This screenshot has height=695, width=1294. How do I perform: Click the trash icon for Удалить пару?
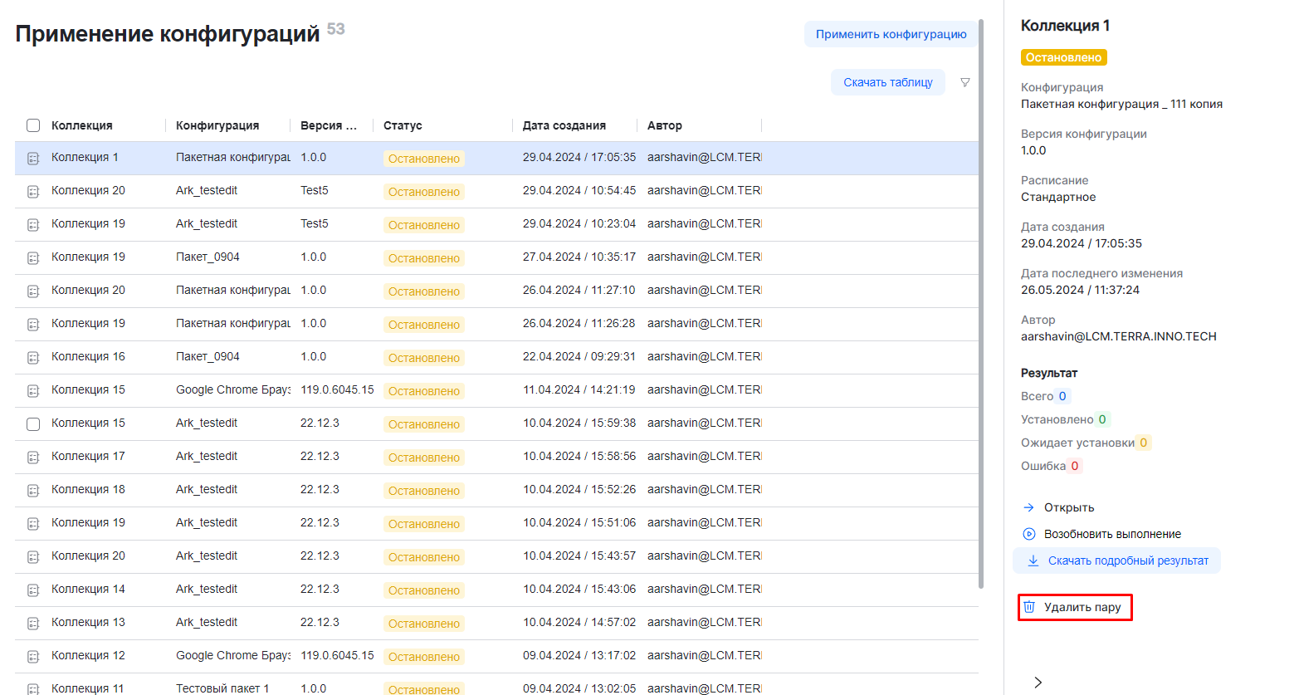tap(1029, 607)
